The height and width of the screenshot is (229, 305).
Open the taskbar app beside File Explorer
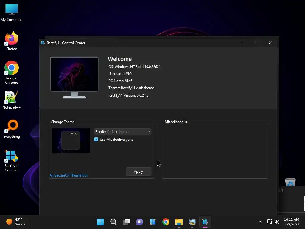[192, 222]
